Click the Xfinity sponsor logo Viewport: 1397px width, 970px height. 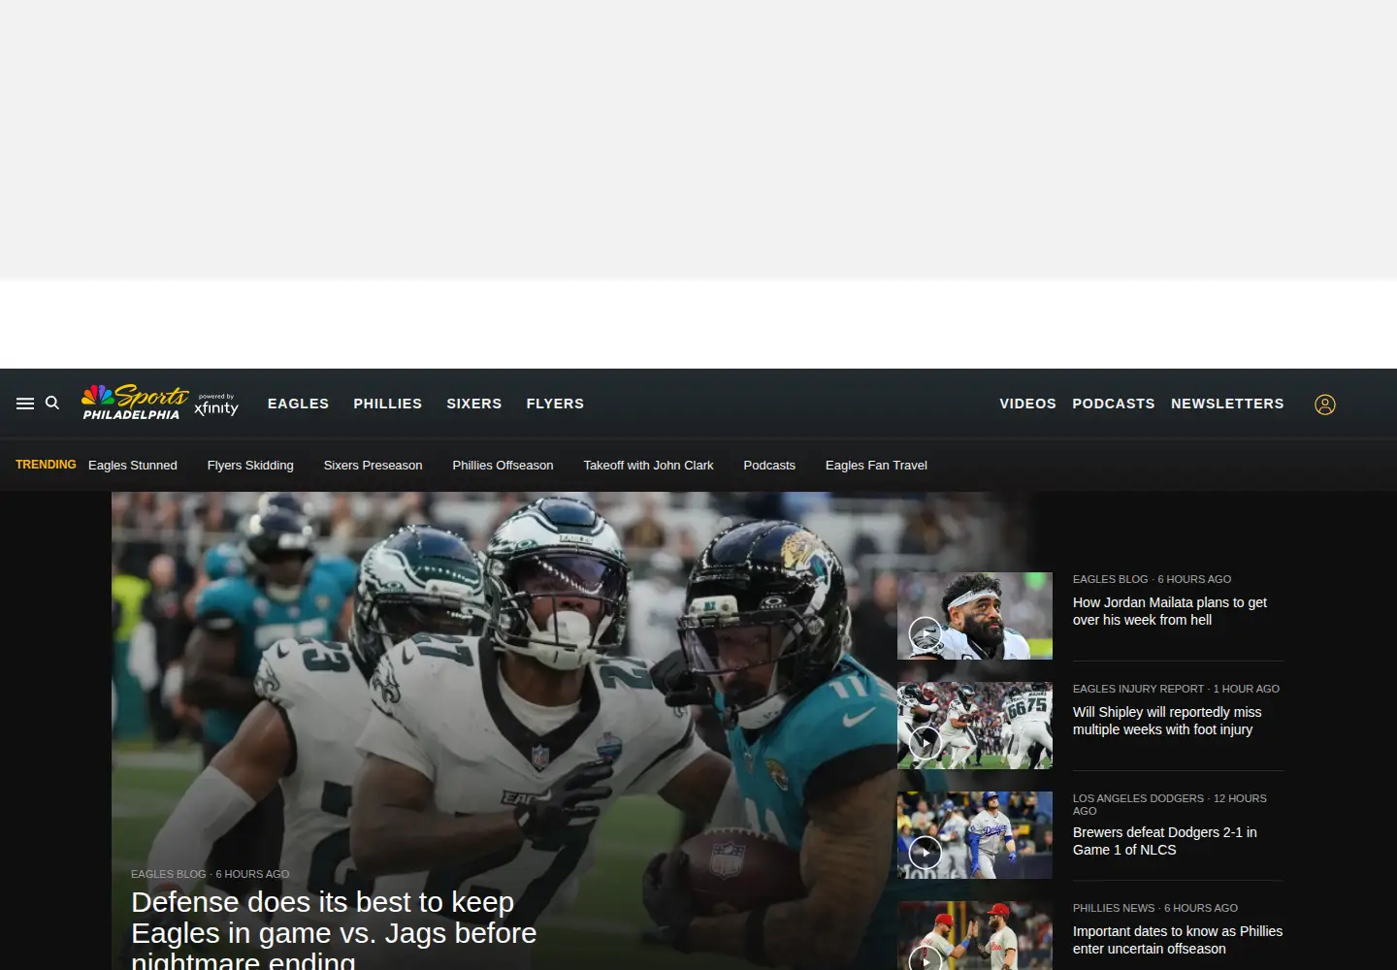[x=216, y=404]
